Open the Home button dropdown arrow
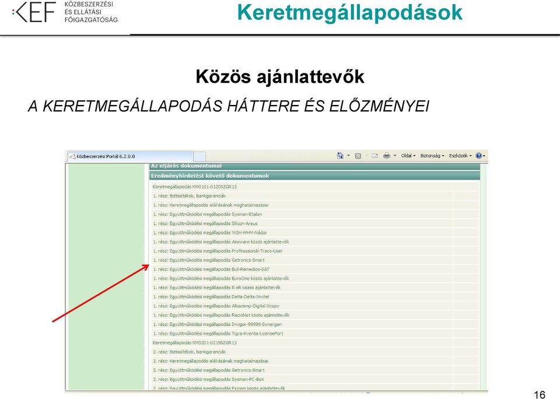560x399 pixels. [x=349, y=156]
